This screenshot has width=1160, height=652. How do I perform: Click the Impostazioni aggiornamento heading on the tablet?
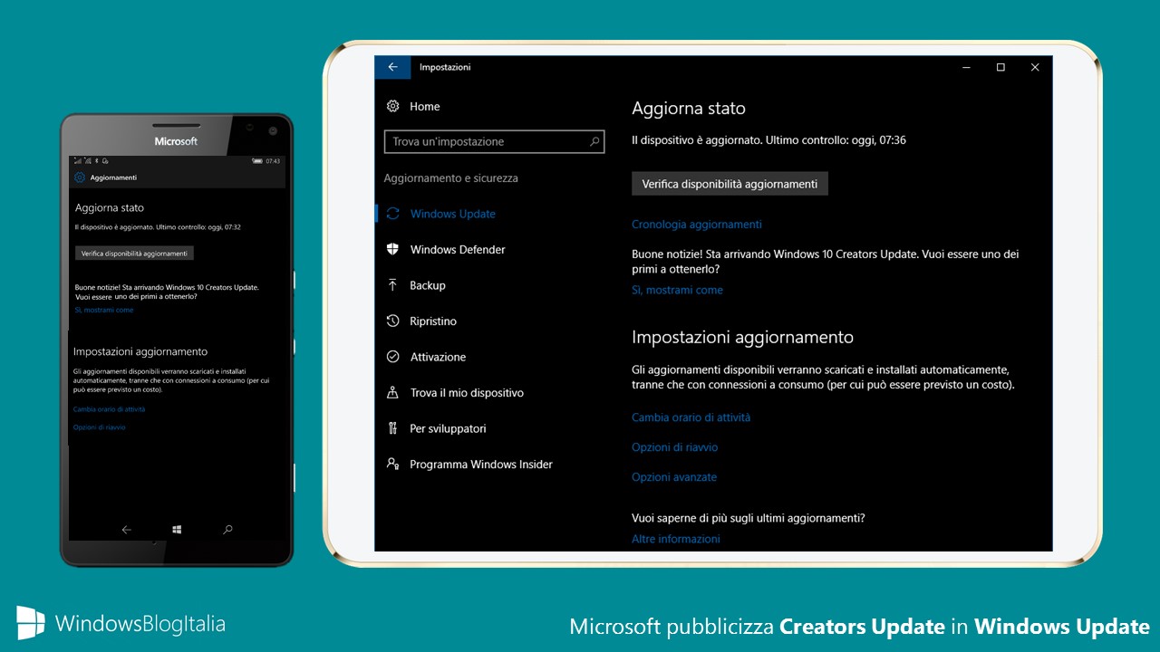click(x=742, y=337)
